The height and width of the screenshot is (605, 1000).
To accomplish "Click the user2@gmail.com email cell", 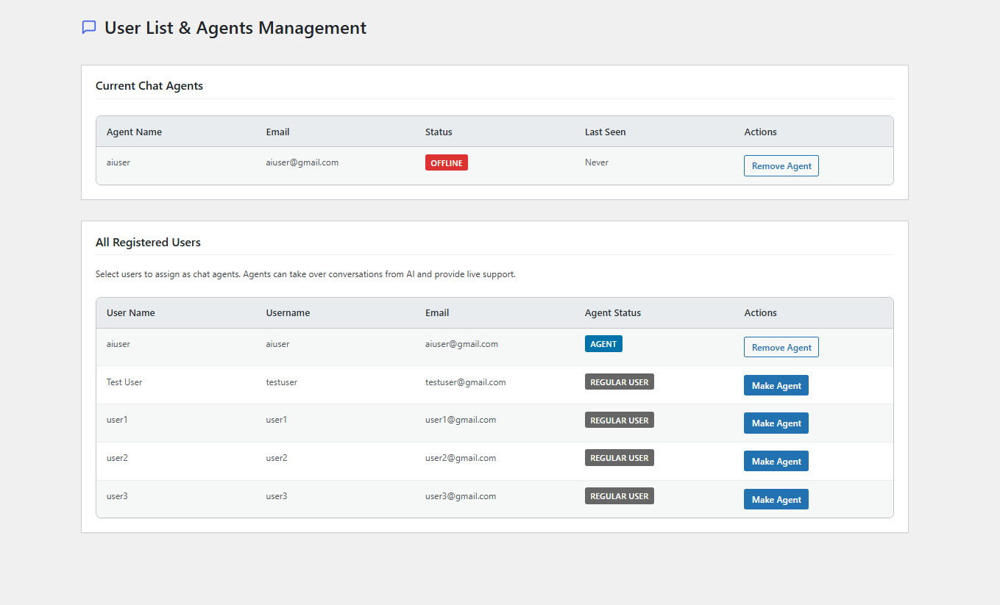I will (x=461, y=458).
